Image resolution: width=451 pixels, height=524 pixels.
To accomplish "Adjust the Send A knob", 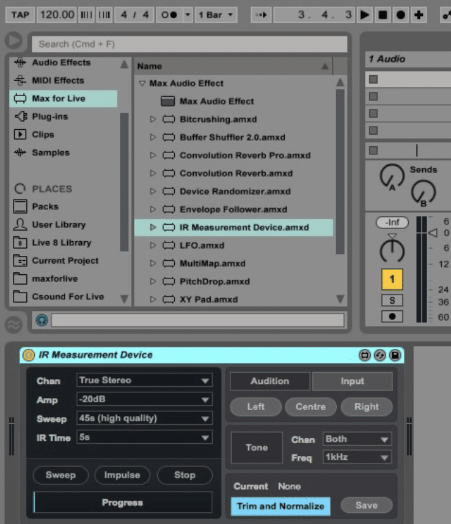I will 392,176.
